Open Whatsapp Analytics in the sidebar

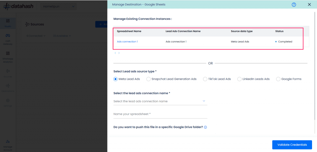tap(8, 57)
